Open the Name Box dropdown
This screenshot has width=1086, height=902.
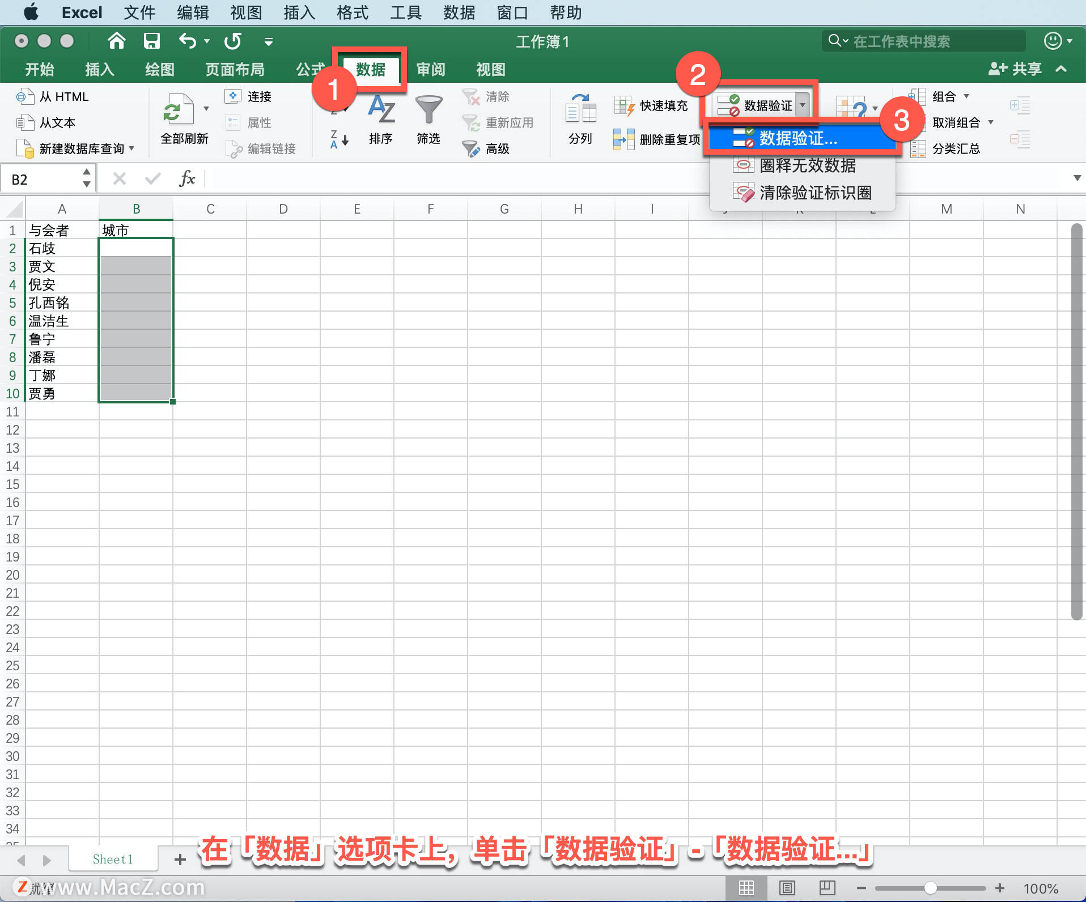86,178
